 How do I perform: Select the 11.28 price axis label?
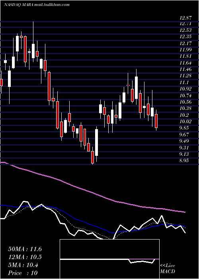click(x=186, y=76)
